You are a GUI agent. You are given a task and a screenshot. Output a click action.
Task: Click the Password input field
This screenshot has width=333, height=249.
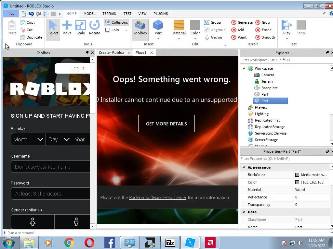[50, 194]
